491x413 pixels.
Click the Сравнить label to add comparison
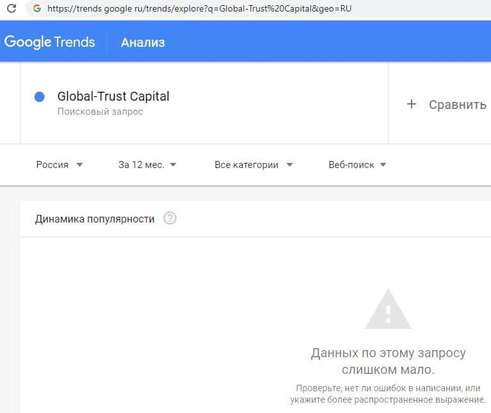click(457, 105)
